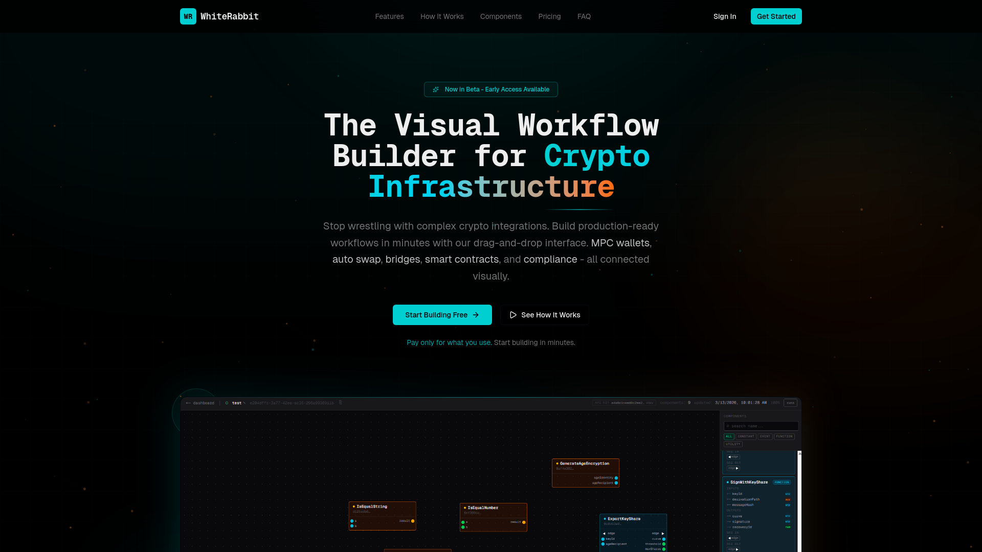Click the copy icon after workflow ID
The height and width of the screenshot is (552, 982).
point(340,402)
